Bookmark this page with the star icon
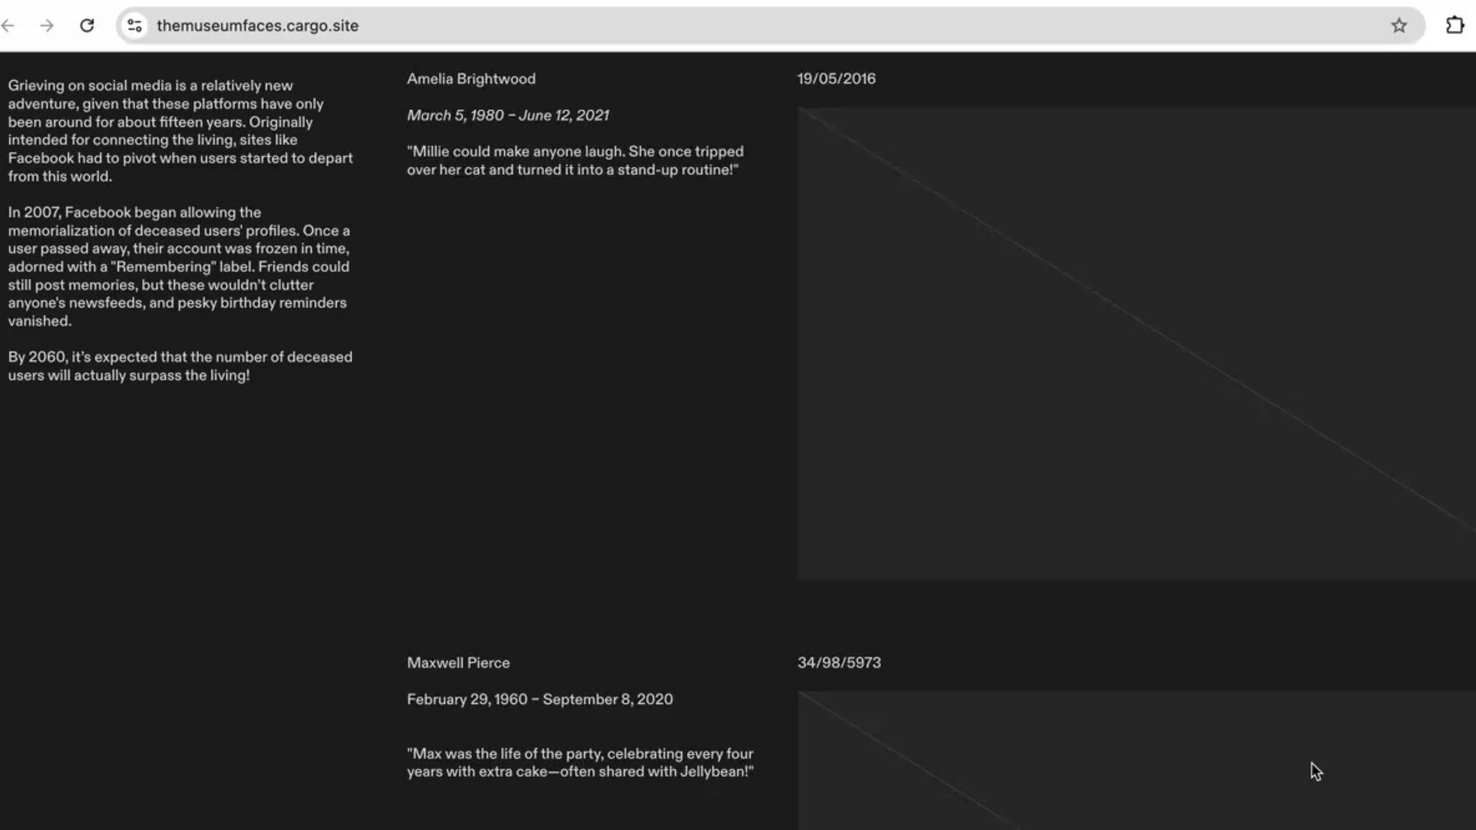1476x830 pixels. (x=1399, y=25)
